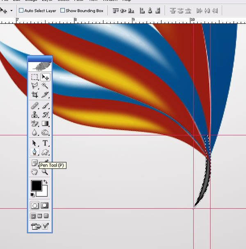Activate the Zoom magnifier tool
This screenshot has width=246, height=249.
point(45,172)
